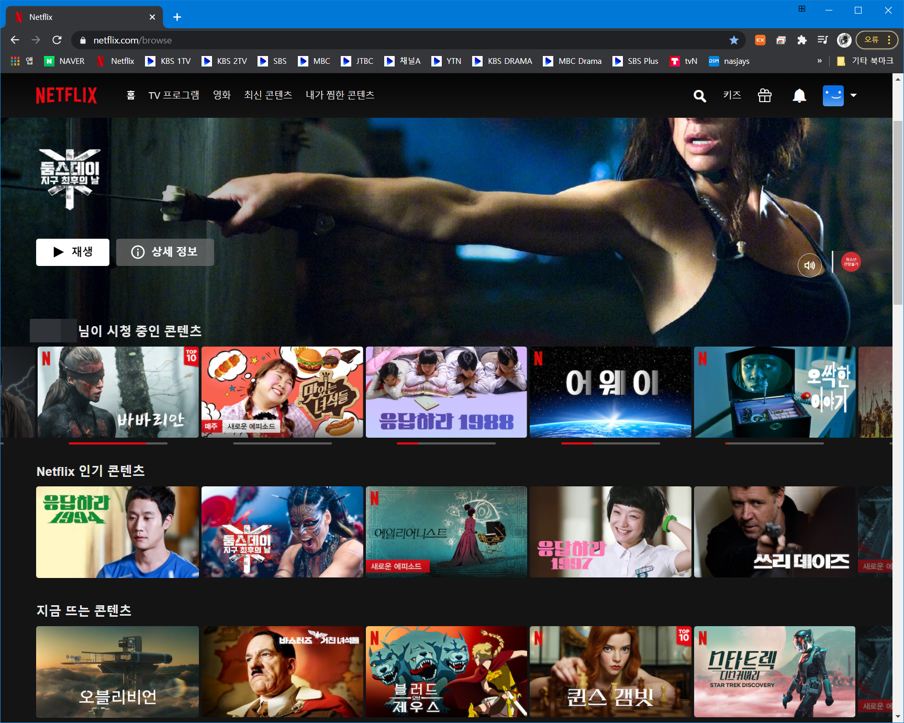
Task: Open the 키즈 link
Action: point(732,95)
